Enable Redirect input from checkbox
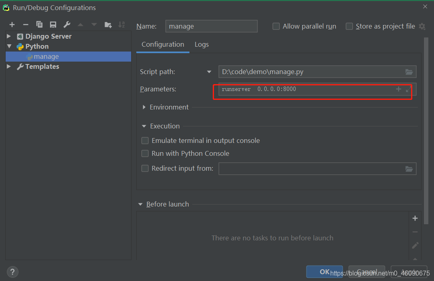434x281 pixels. tap(145, 169)
